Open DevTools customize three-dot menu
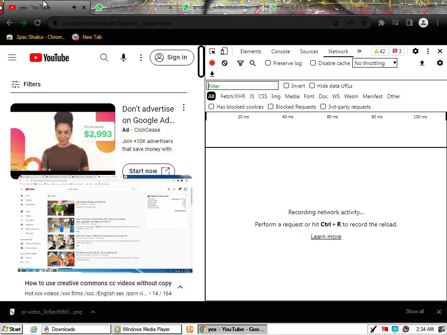The width and height of the screenshot is (447, 335). [x=428, y=51]
